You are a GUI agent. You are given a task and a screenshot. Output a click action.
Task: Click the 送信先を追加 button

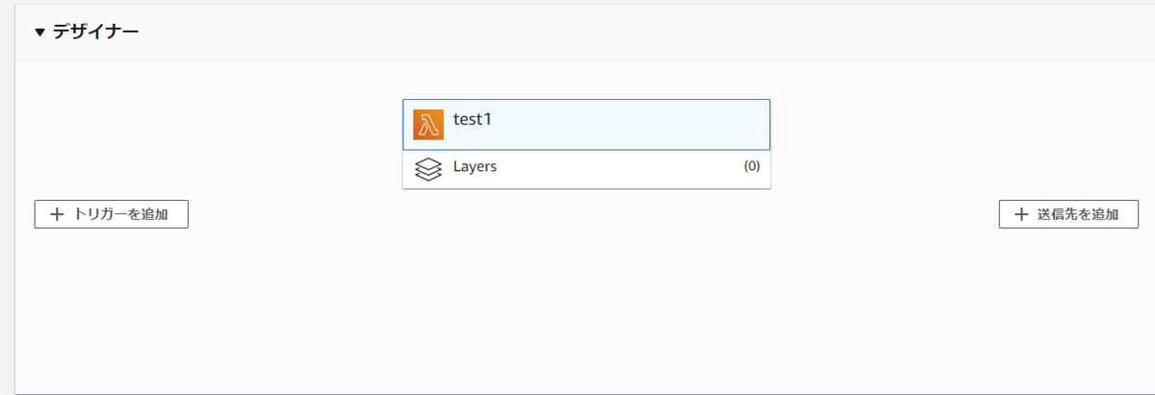tap(1068, 214)
